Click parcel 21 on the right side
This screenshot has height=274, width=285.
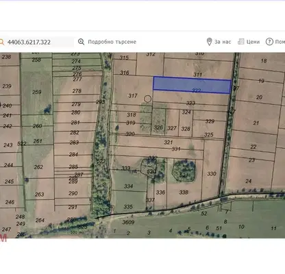[x=256, y=123]
